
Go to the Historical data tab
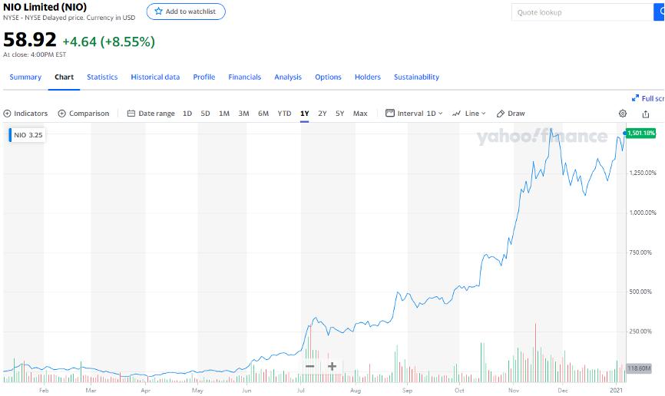click(x=155, y=77)
